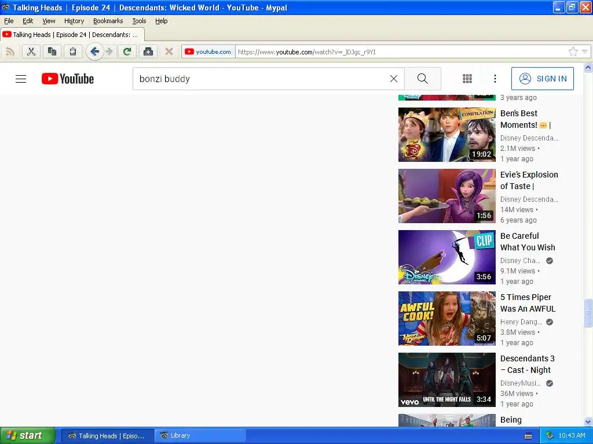Switch to the Library taskbar button
This screenshot has width=593, height=444.
pos(200,436)
